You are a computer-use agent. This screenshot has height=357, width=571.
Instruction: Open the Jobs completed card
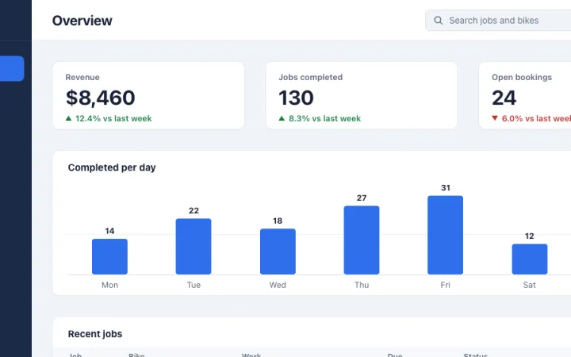click(x=362, y=95)
